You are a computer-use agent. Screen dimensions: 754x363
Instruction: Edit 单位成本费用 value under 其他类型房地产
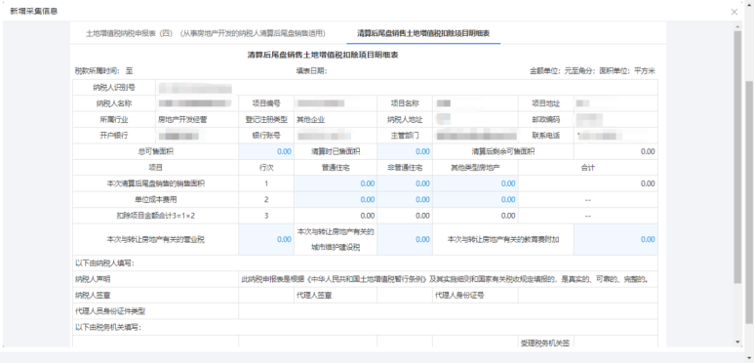(475, 199)
